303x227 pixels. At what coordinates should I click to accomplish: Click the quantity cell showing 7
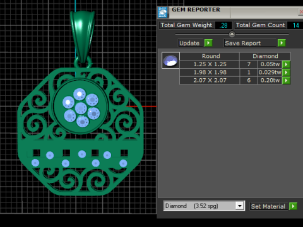pos(249,64)
